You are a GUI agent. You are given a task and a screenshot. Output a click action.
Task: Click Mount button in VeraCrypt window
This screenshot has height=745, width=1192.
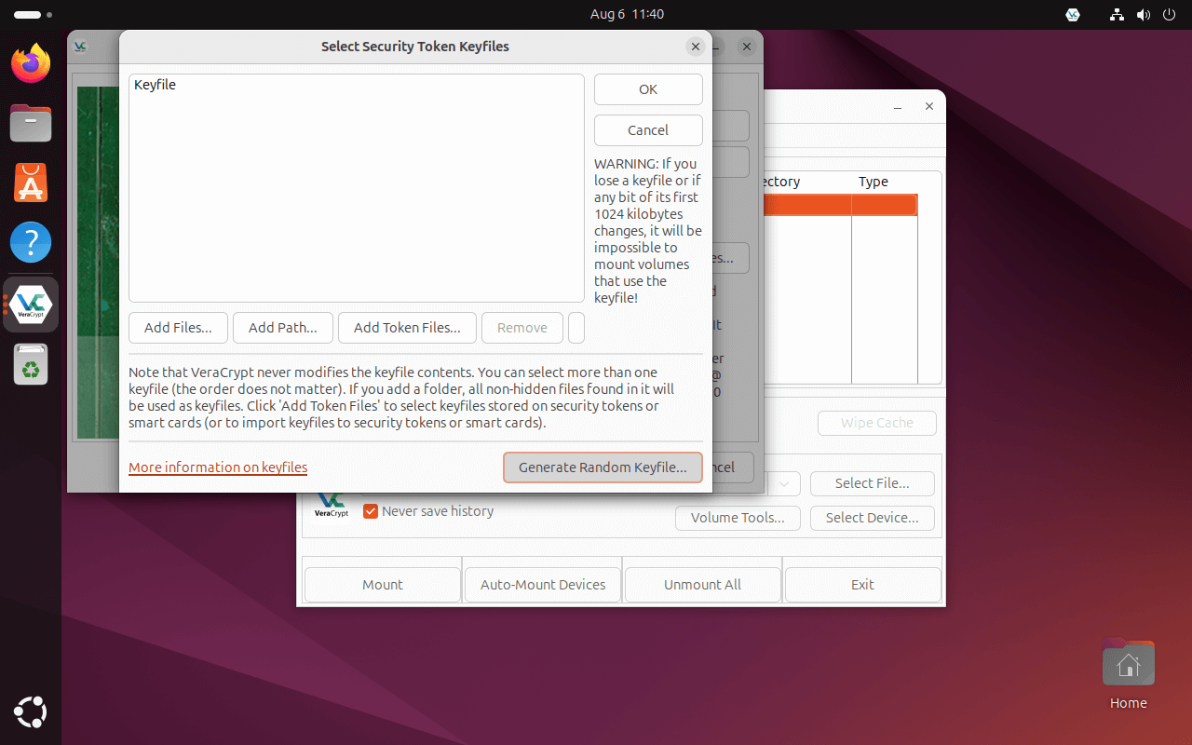click(383, 585)
